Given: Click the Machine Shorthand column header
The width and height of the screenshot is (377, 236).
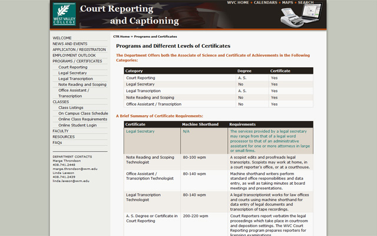Looking at the screenshot, I should [x=200, y=124].
